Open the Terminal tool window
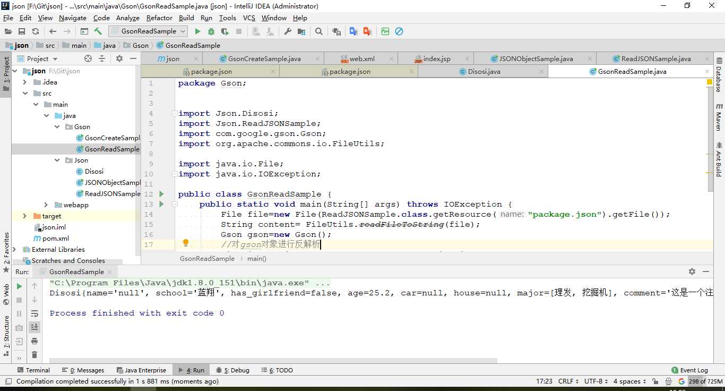The image size is (725, 391). (33, 370)
